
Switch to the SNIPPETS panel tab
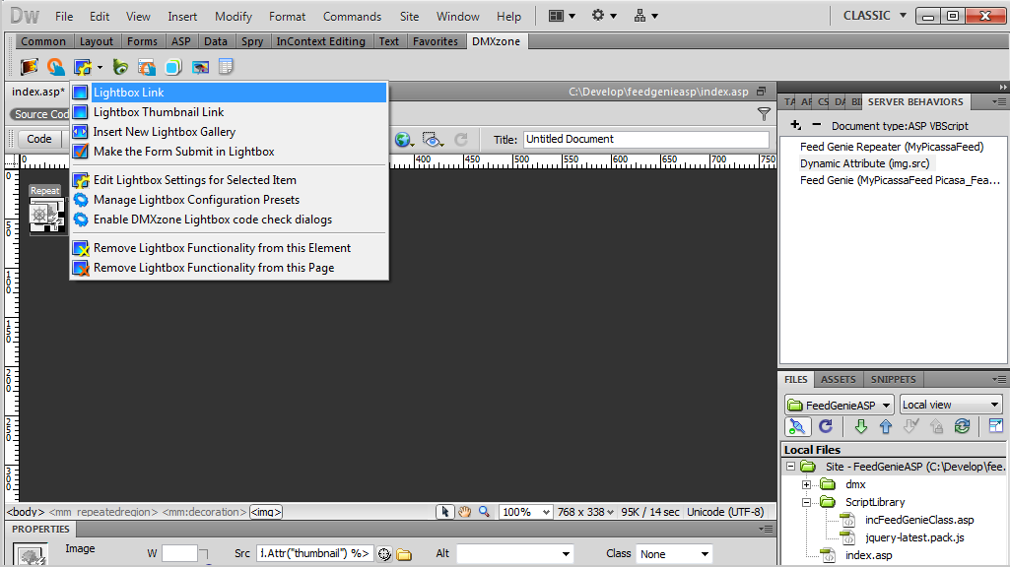pos(893,380)
